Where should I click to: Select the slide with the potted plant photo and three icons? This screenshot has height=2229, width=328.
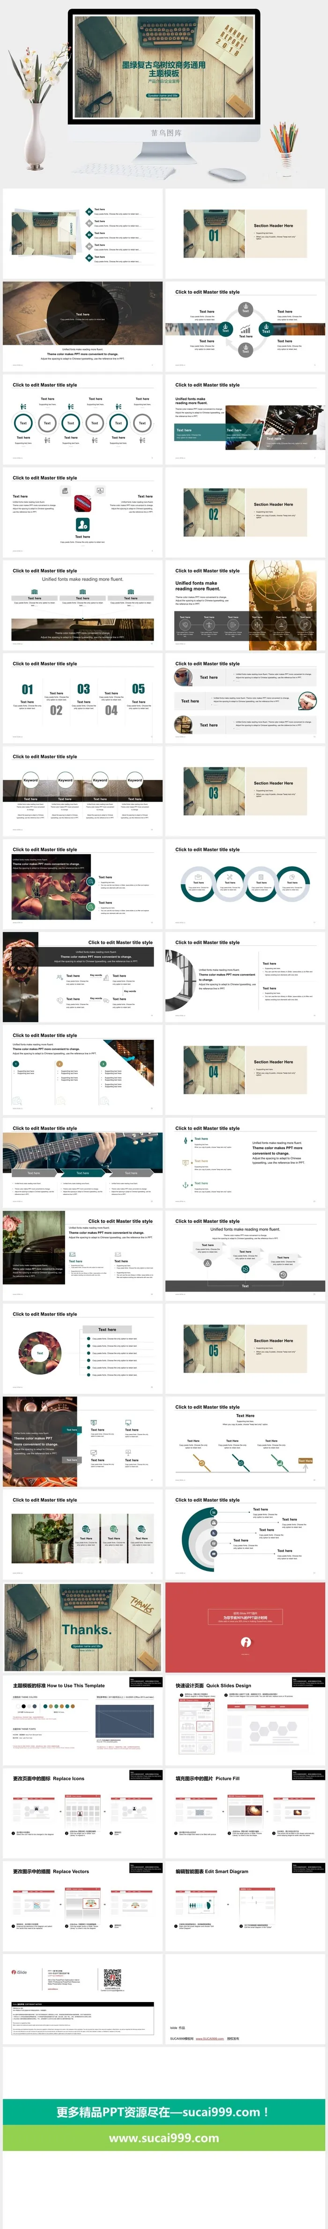click(82, 1534)
